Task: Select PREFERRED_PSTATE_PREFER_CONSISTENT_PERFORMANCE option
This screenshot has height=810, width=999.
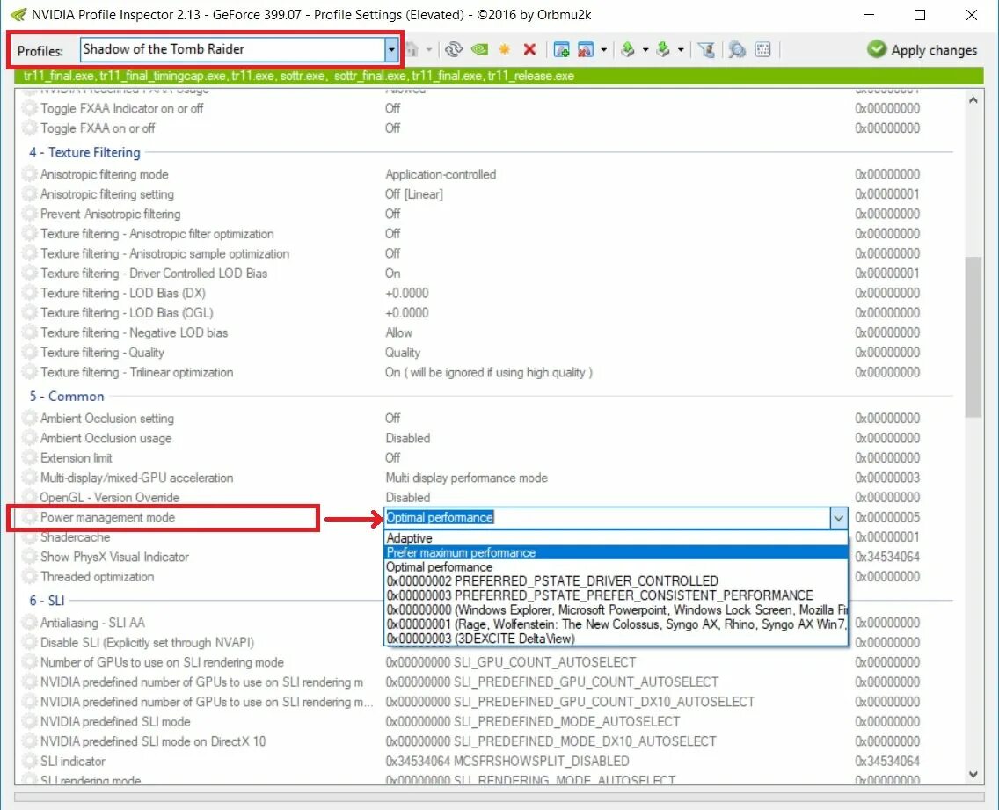Action: (616, 595)
